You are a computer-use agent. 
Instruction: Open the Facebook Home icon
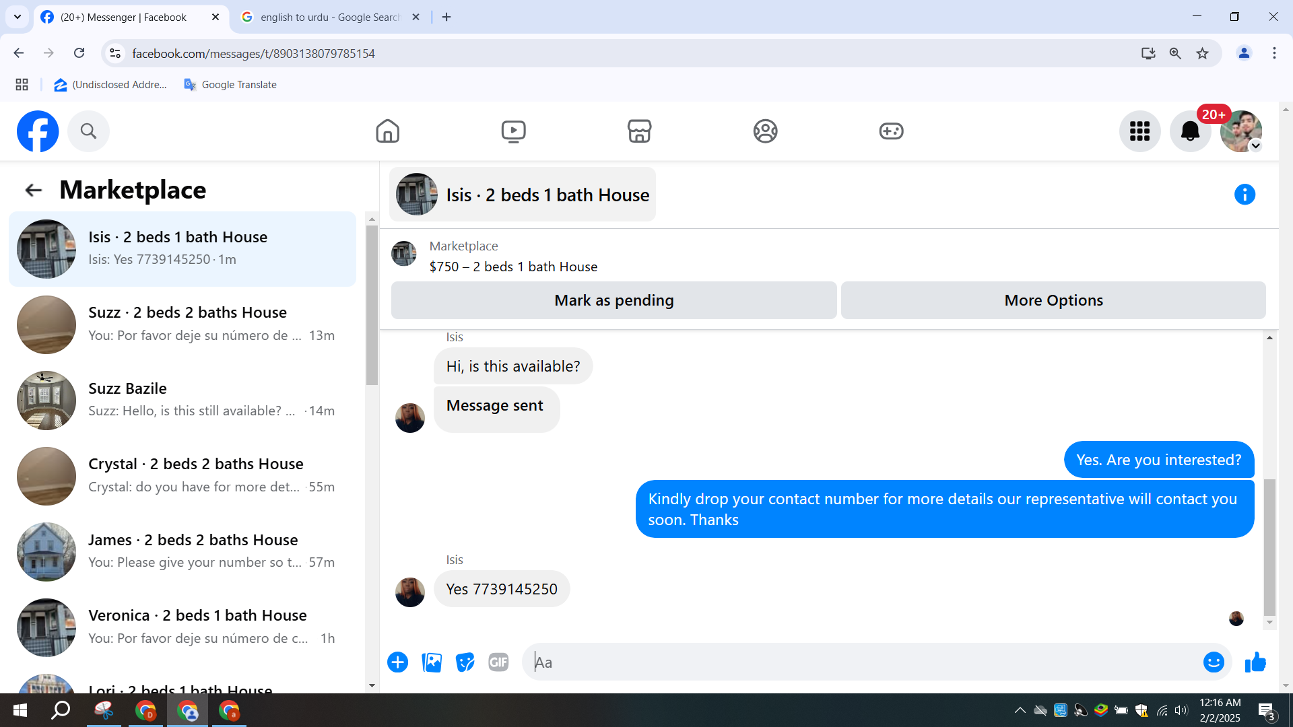(387, 131)
